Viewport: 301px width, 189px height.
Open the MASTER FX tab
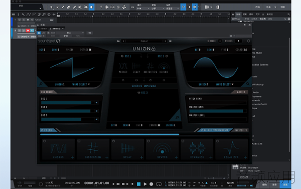pyautogui.click(x=241, y=130)
